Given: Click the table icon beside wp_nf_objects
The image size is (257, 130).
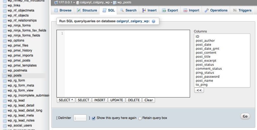Looking at the screenshot, I should pyautogui.click(x=5, y=16).
